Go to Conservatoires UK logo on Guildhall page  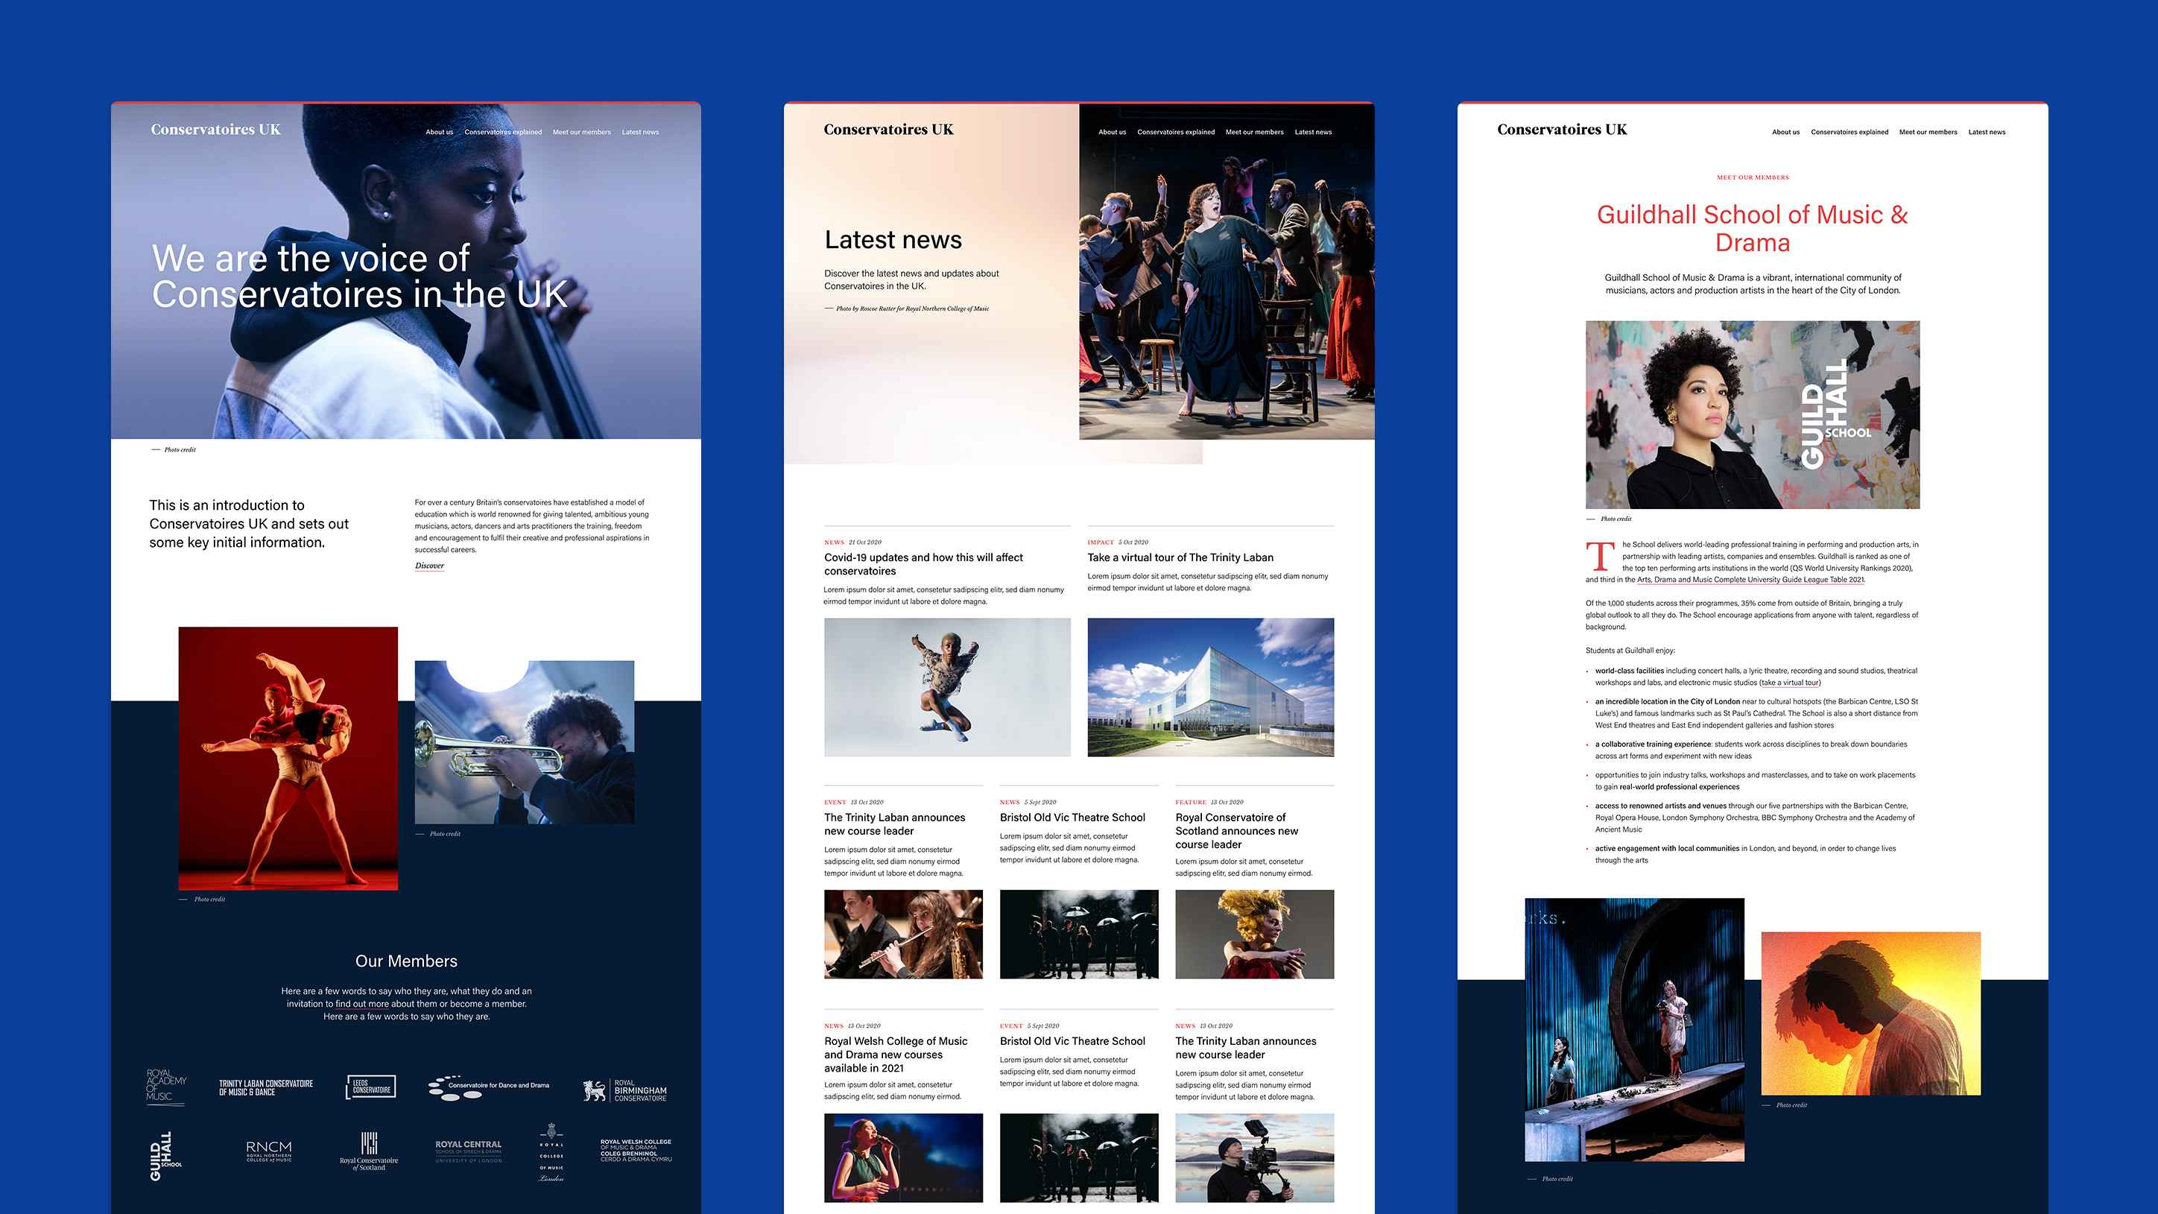(1562, 129)
